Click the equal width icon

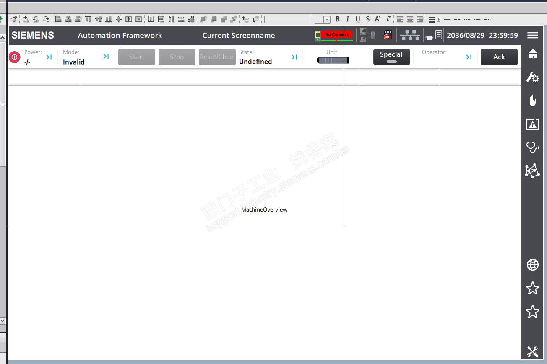[181, 19]
